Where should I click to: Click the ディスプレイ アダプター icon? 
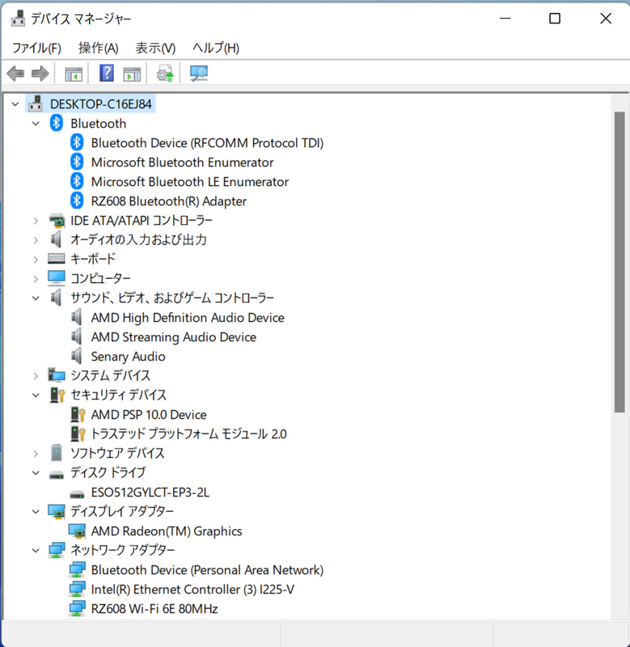tap(57, 512)
